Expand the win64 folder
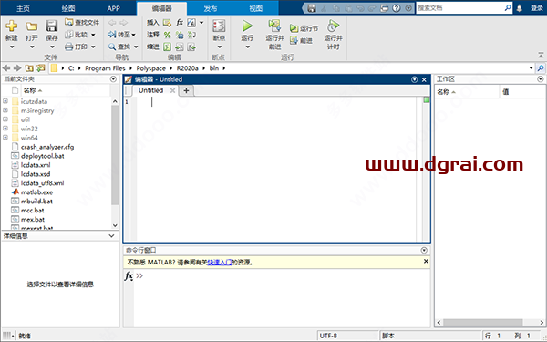Screen dimensions: 547x342 click(x=5, y=138)
